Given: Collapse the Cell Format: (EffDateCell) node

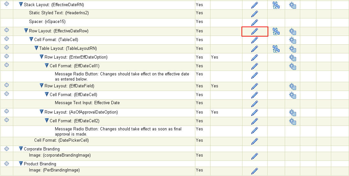Looking at the screenshot, I should click(46, 94).
